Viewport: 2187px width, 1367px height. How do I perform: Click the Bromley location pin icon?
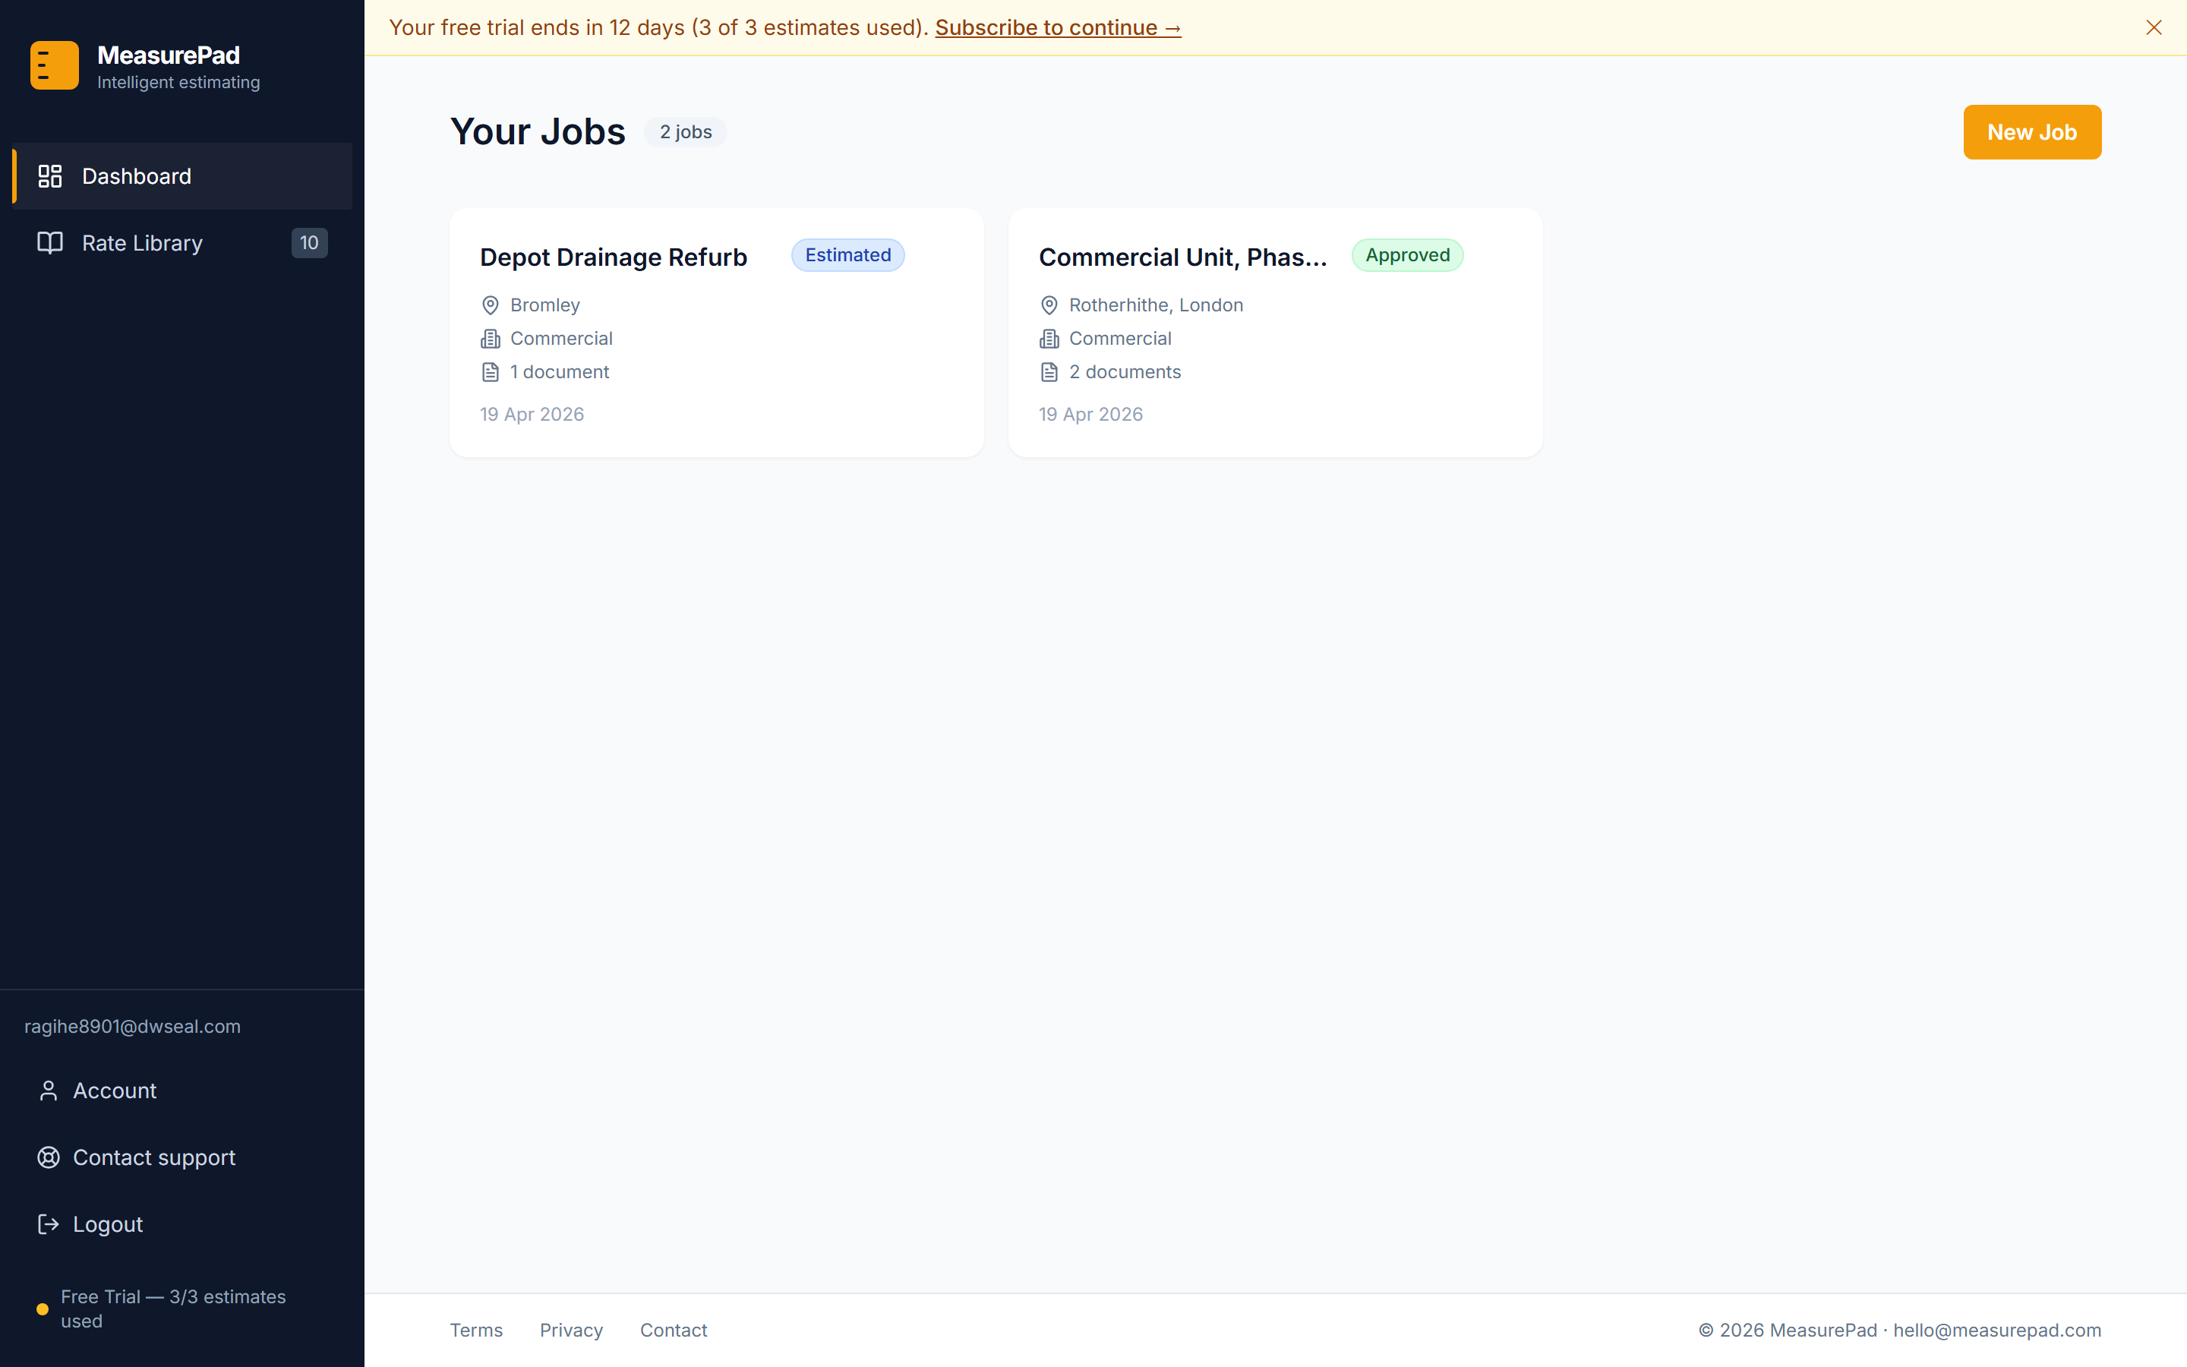coord(491,305)
